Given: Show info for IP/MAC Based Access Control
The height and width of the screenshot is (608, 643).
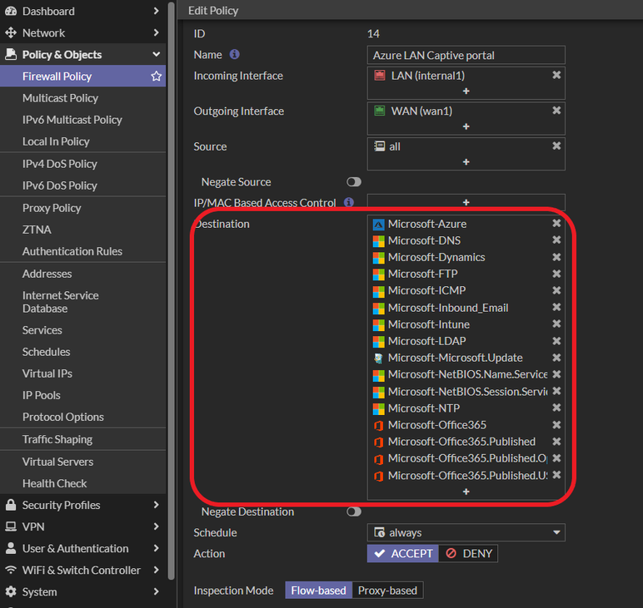Looking at the screenshot, I should tap(349, 202).
